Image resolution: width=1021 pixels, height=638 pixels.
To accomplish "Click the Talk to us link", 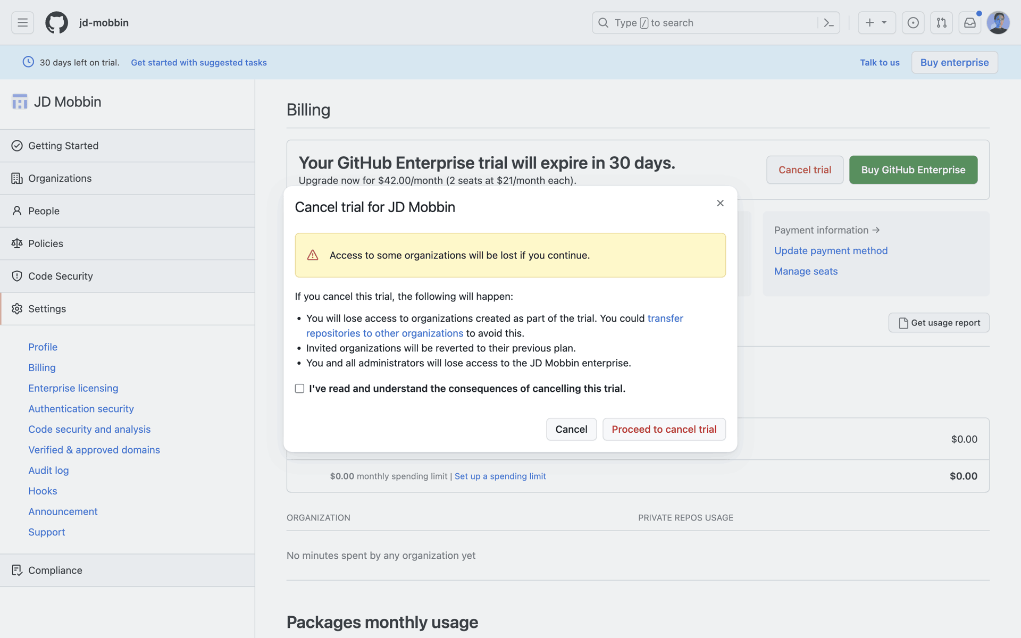I will pos(880,63).
